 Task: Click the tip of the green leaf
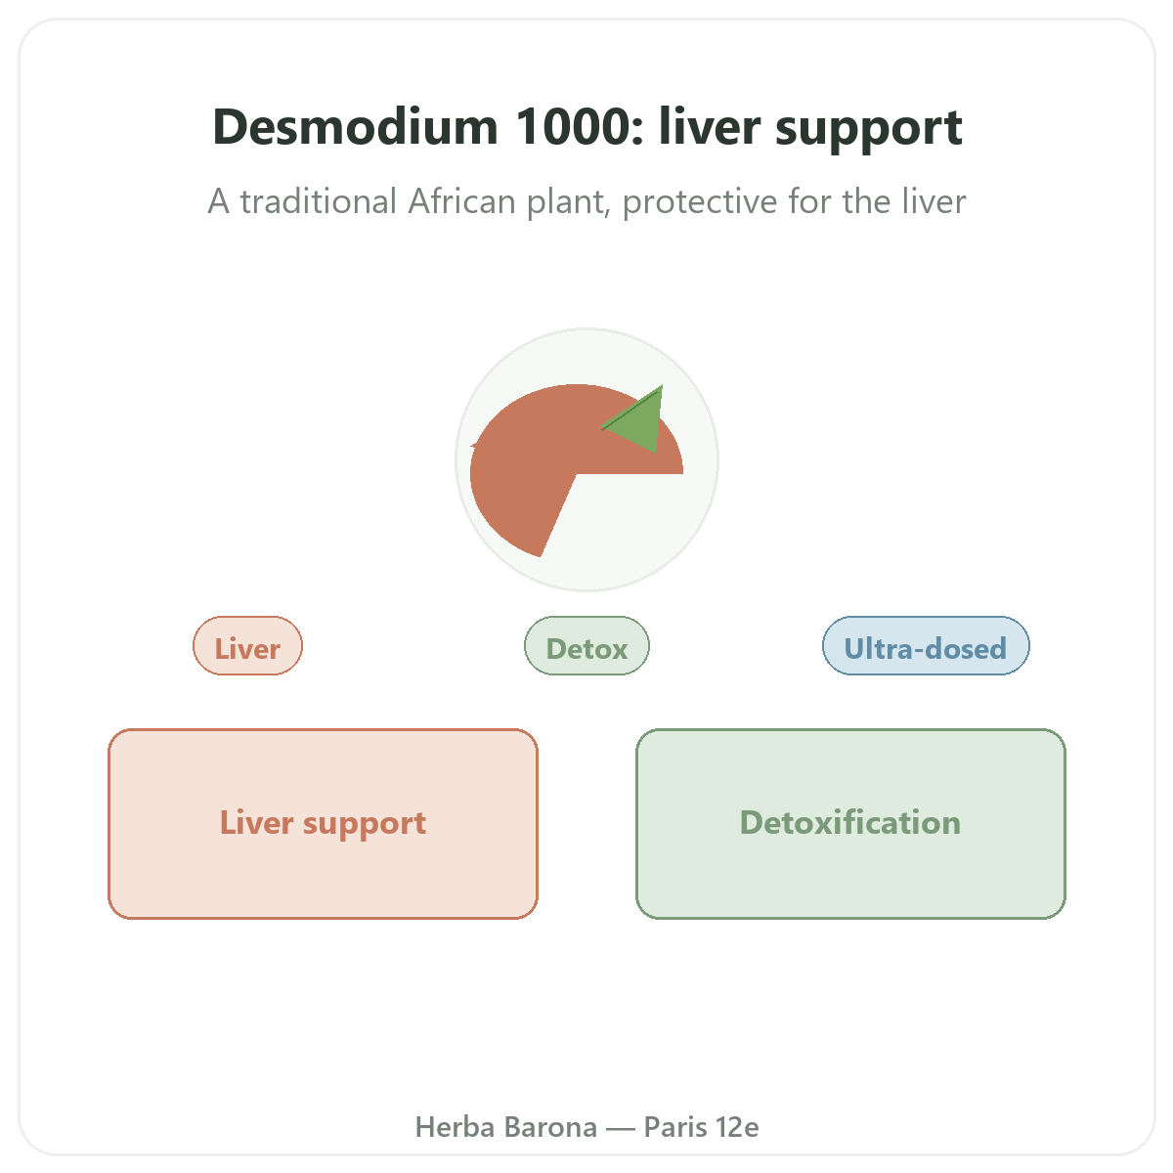pyautogui.click(x=661, y=388)
